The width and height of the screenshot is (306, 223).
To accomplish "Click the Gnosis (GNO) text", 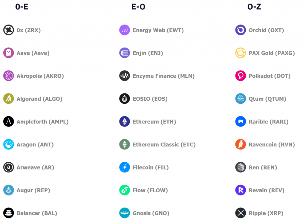I will click(151, 213).
